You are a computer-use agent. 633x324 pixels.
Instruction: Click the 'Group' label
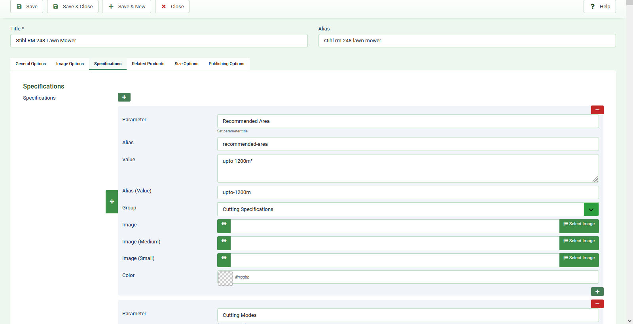click(129, 207)
